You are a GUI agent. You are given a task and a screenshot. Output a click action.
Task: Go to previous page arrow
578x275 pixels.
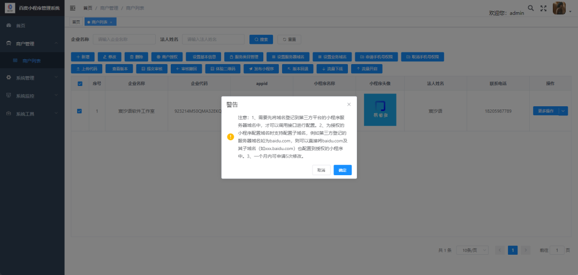click(x=500, y=250)
